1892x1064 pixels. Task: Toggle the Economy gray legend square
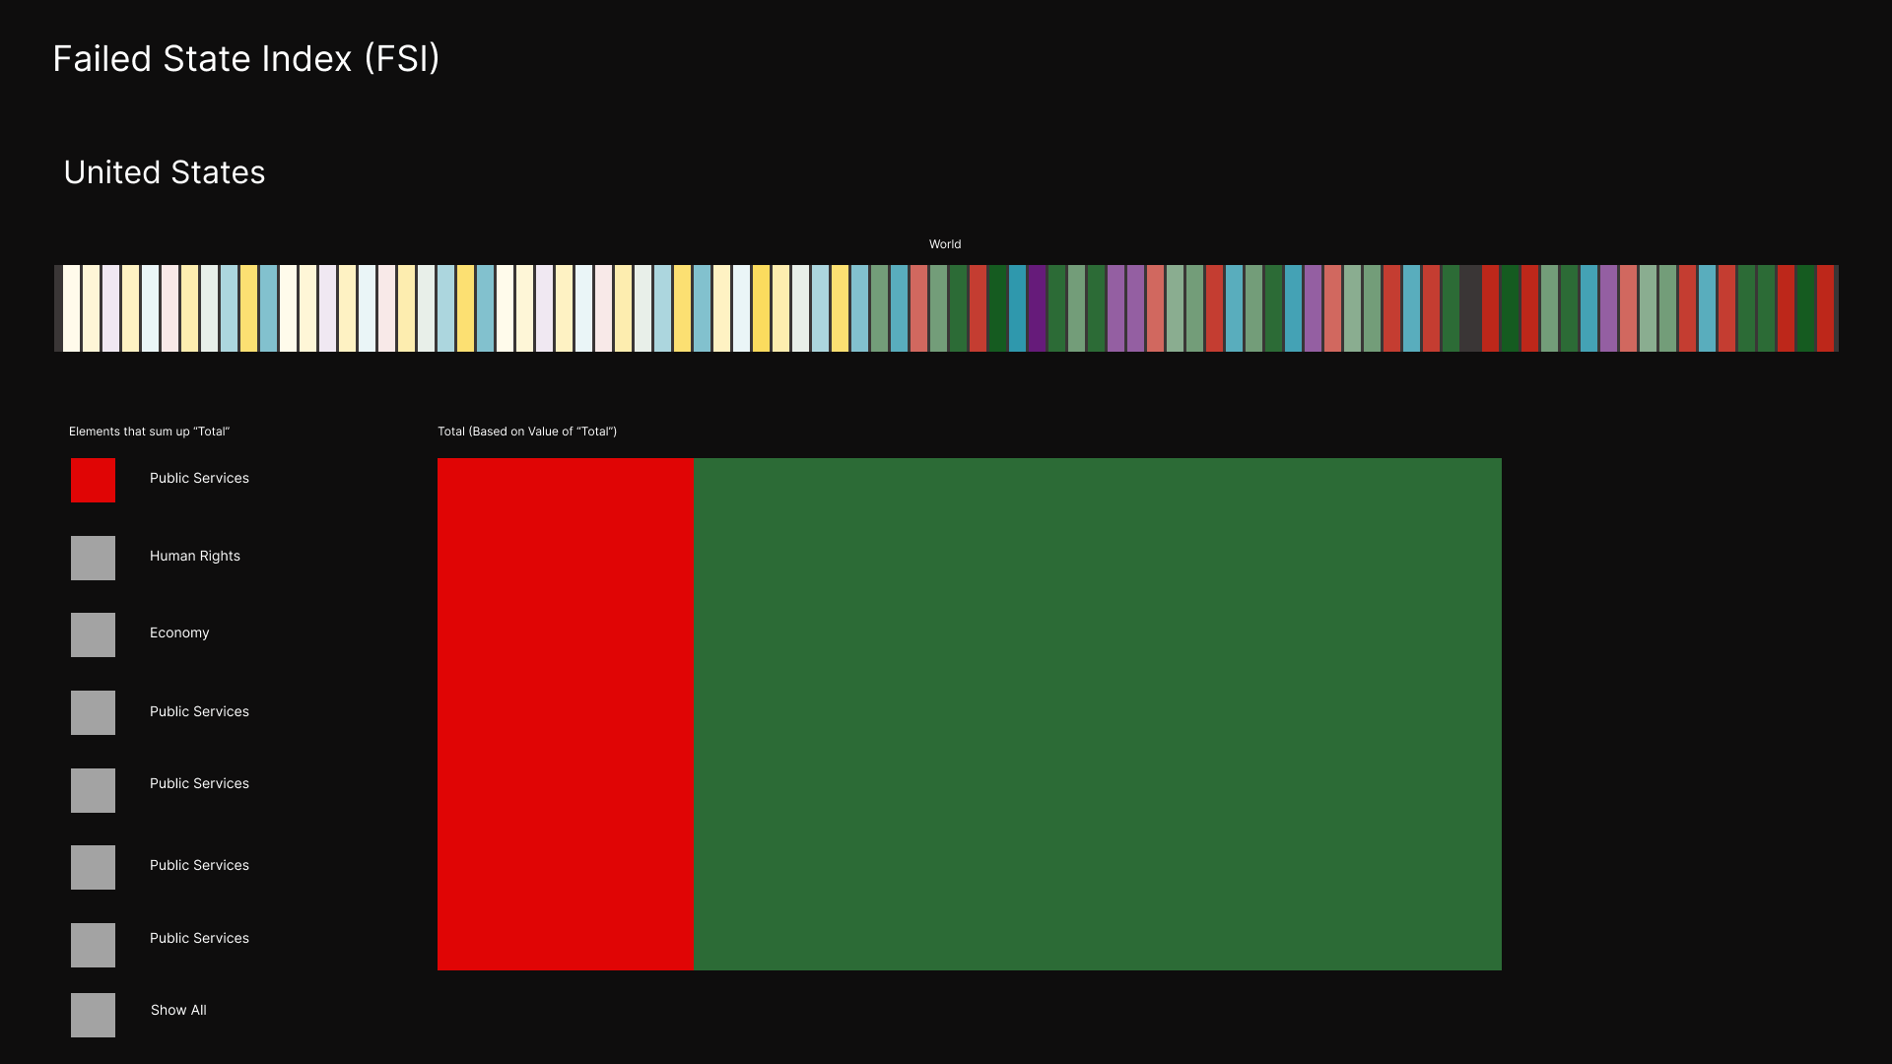[93, 634]
